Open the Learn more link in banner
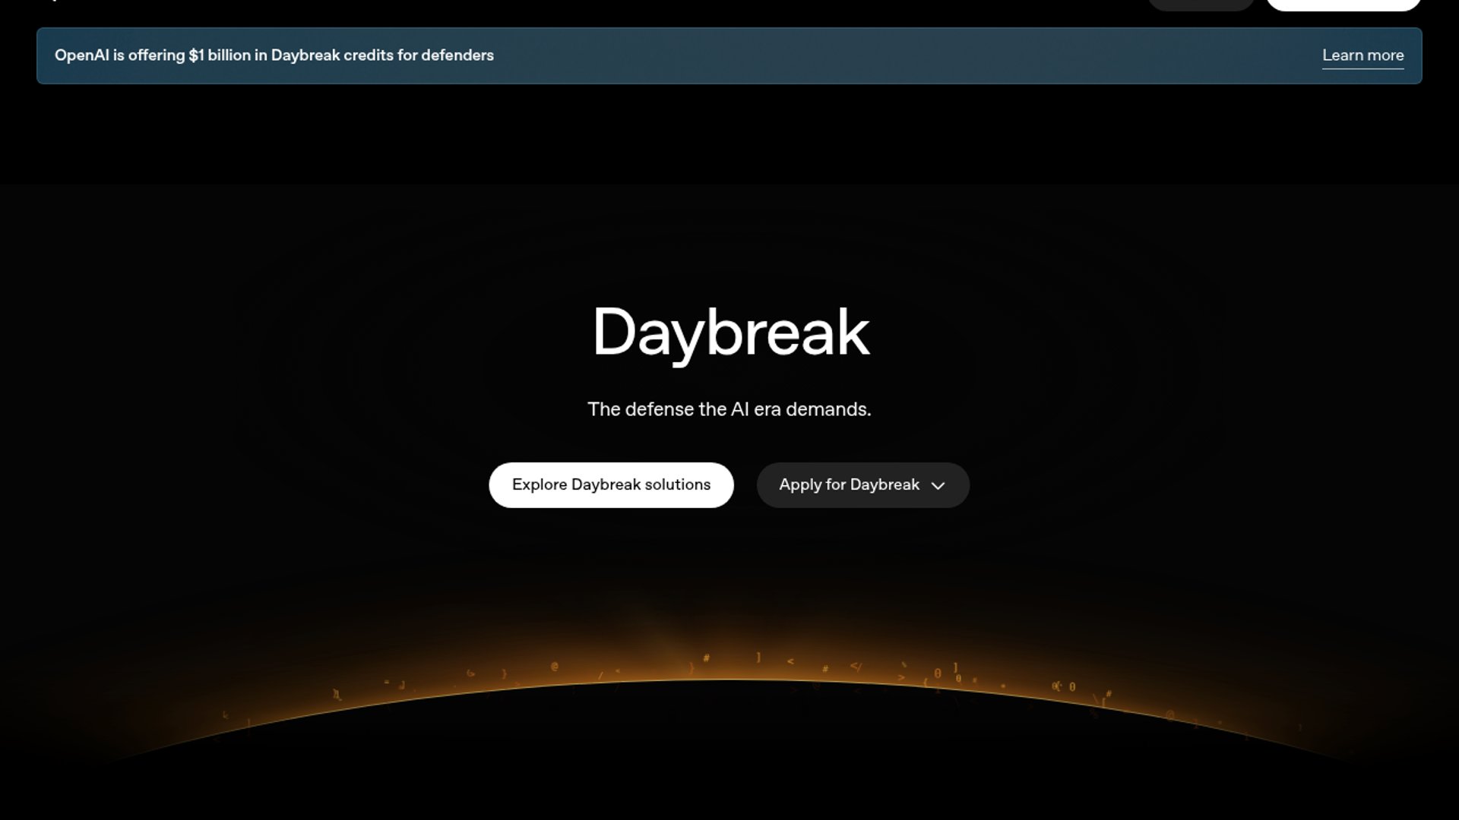The height and width of the screenshot is (820, 1459). coord(1362,55)
